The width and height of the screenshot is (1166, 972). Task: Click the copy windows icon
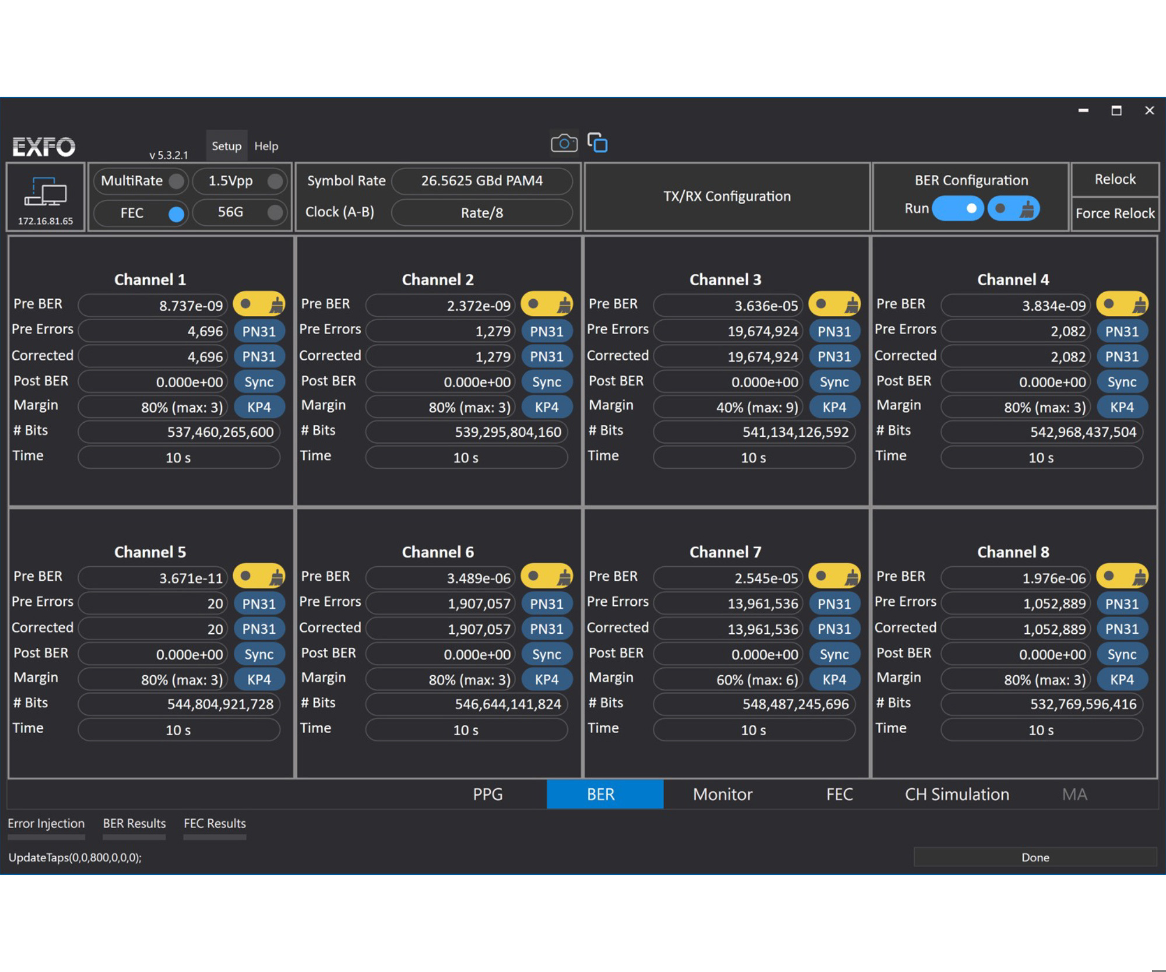point(597,142)
